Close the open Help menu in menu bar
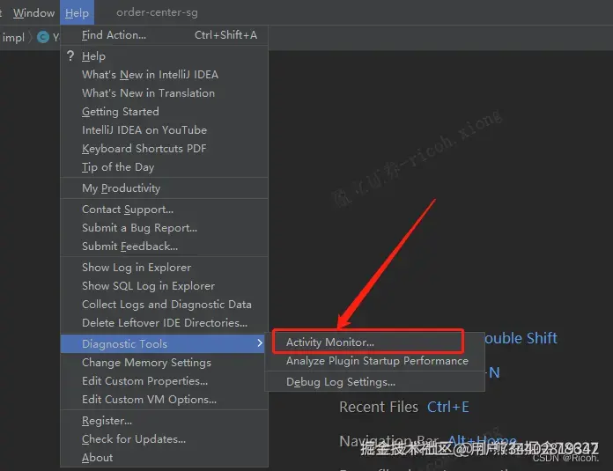The image size is (613, 471). point(77,12)
